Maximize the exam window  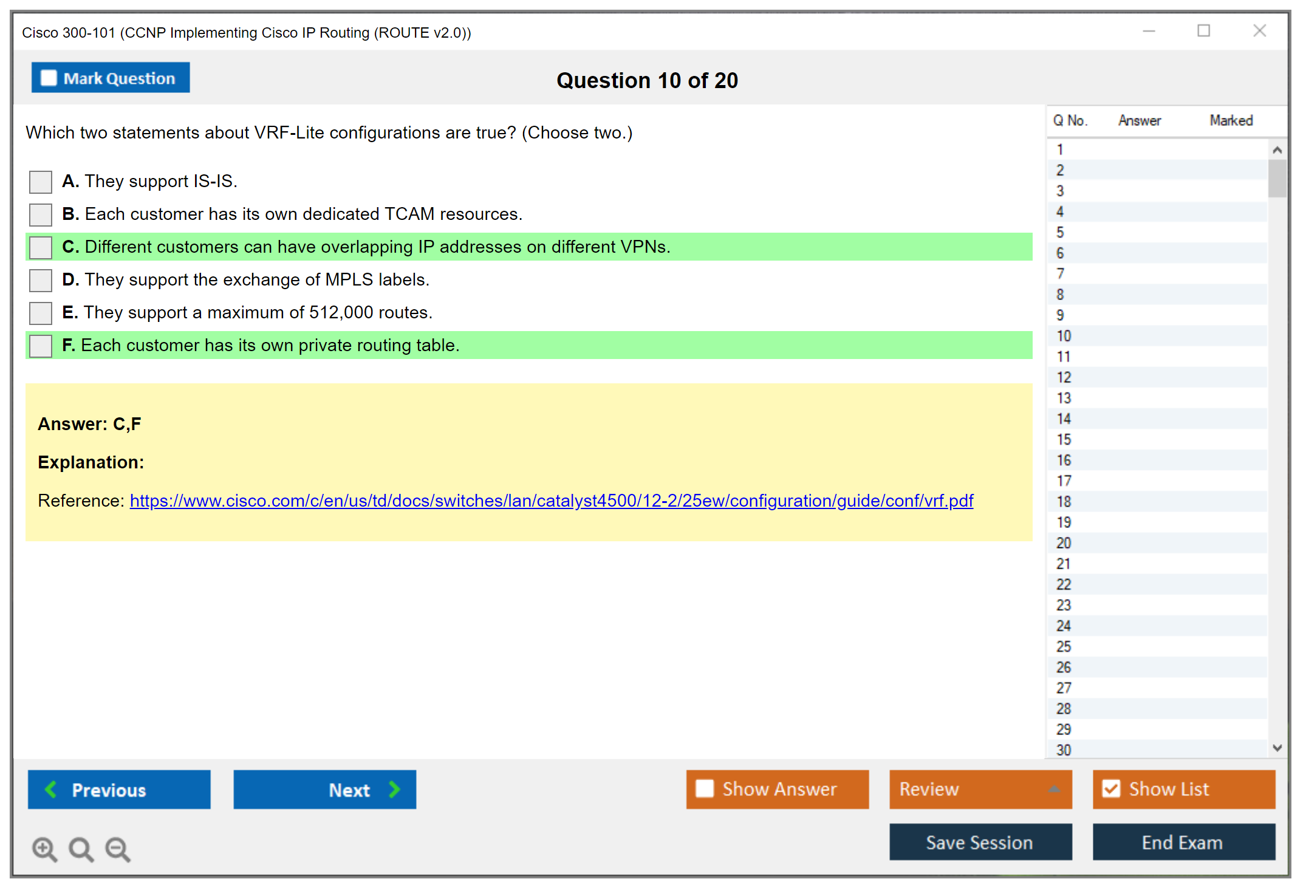[x=1203, y=31]
